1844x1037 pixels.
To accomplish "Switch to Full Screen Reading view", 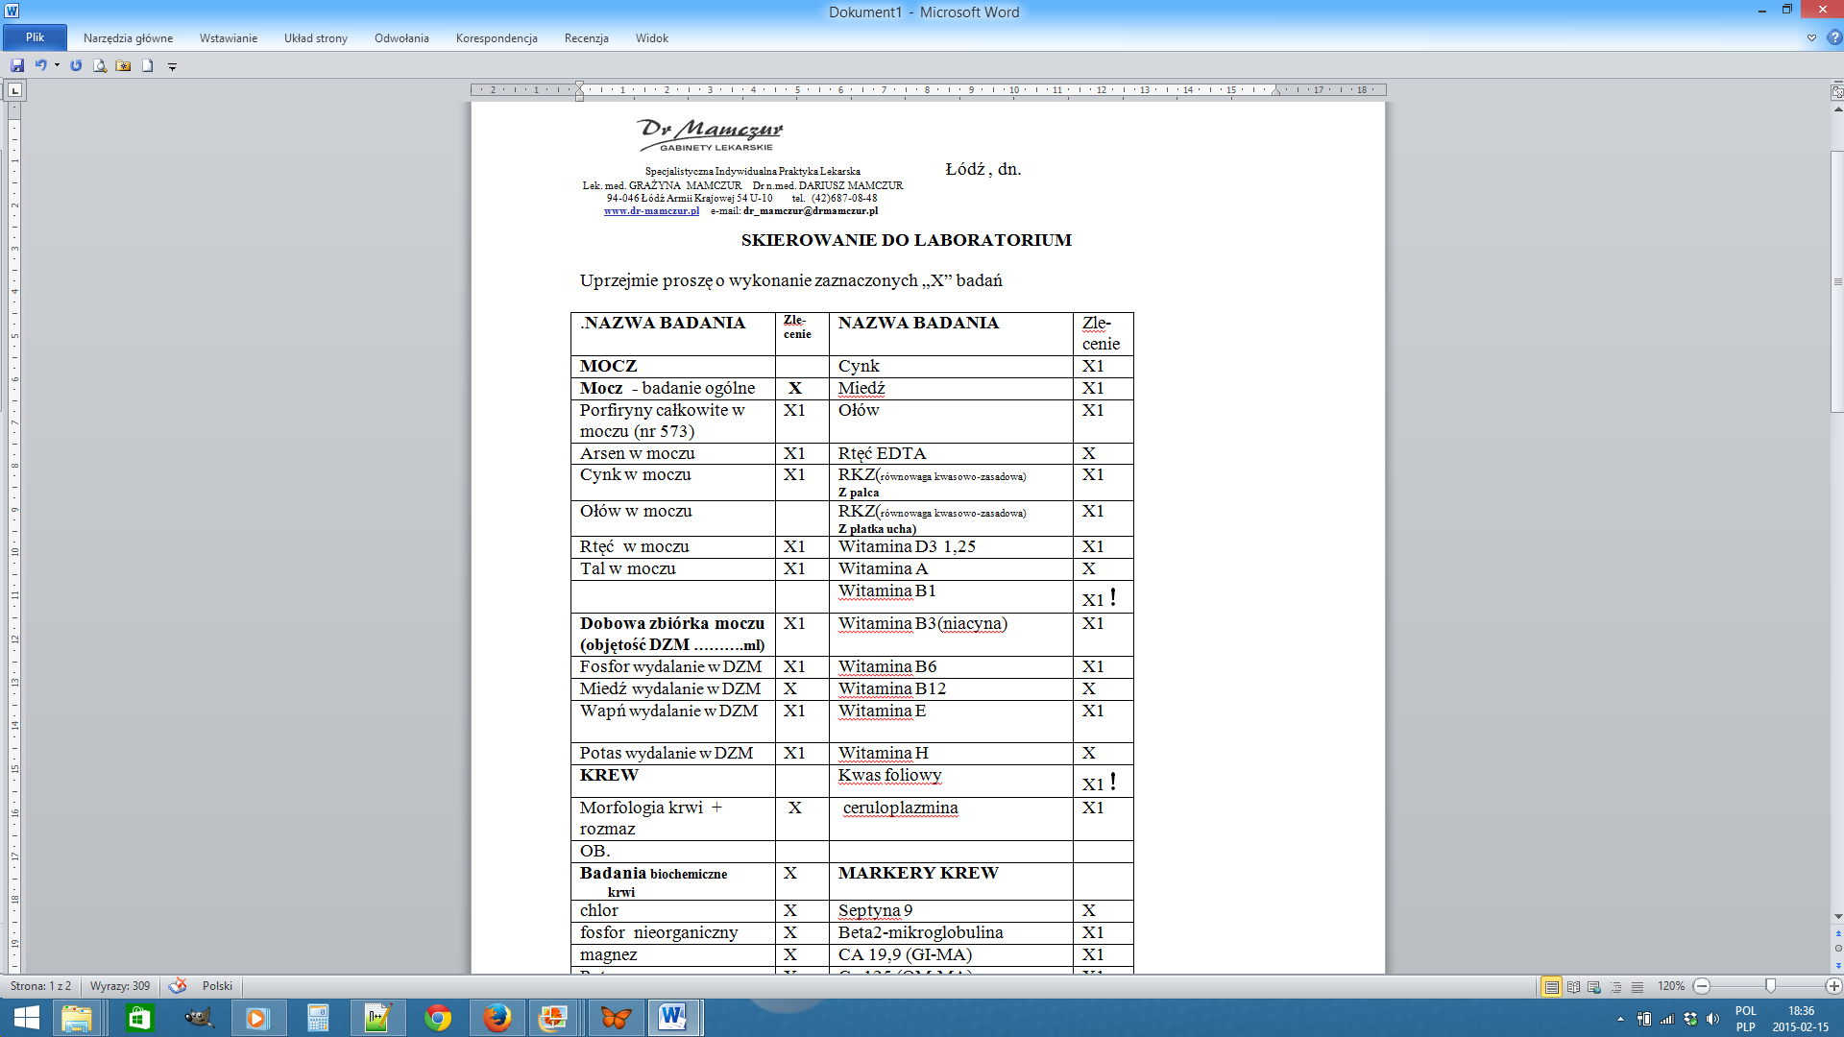I will (1573, 986).
